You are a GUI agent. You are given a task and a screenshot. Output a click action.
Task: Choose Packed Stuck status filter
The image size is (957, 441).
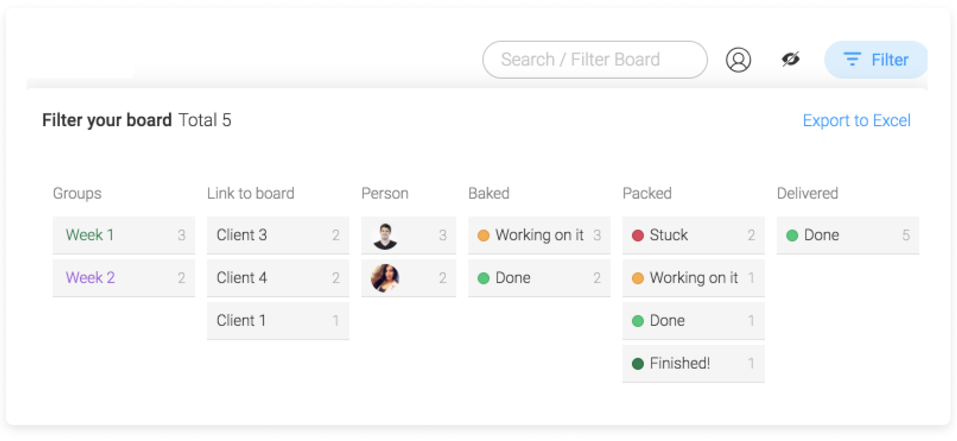pos(693,235)
